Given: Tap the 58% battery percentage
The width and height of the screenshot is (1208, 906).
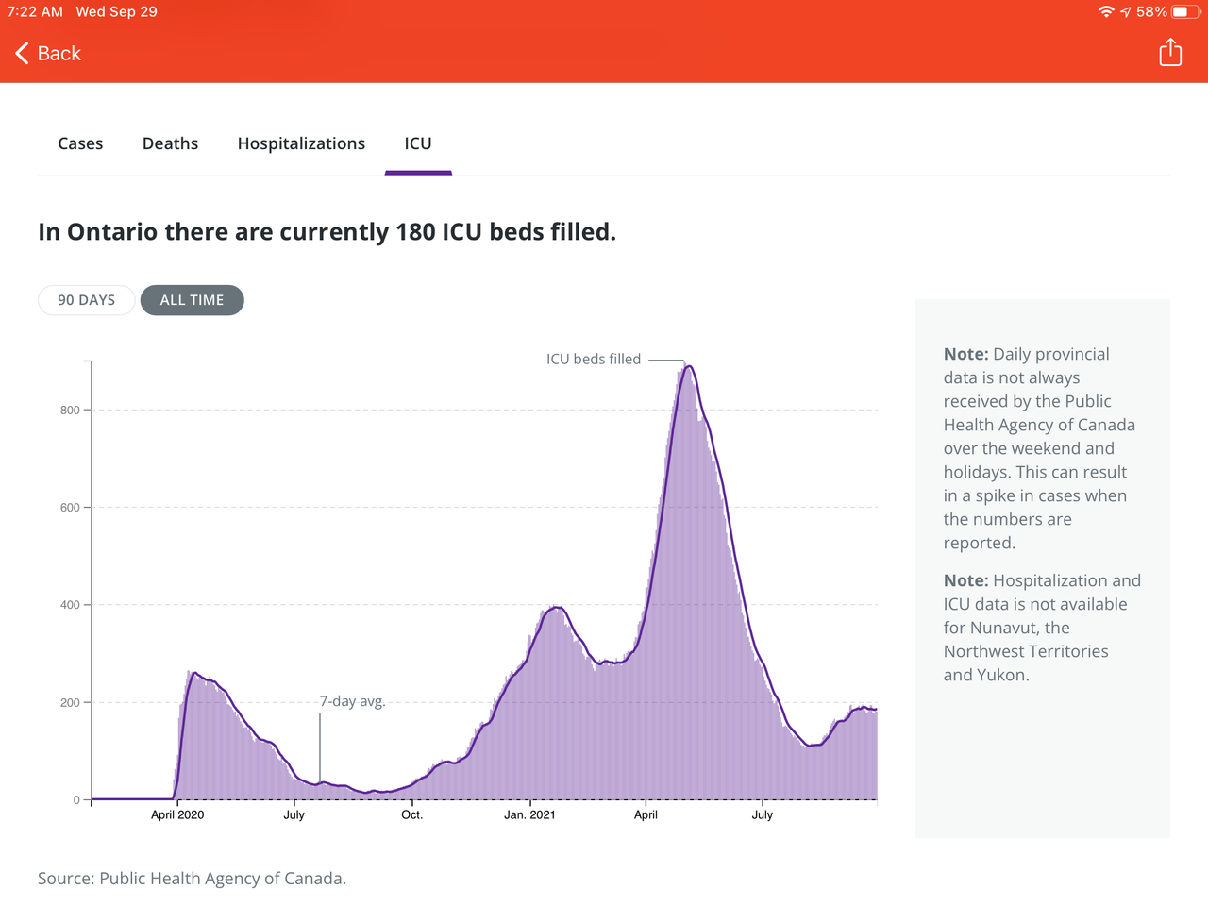Looking at the screenshot, I should click(x=1151, y=11).
